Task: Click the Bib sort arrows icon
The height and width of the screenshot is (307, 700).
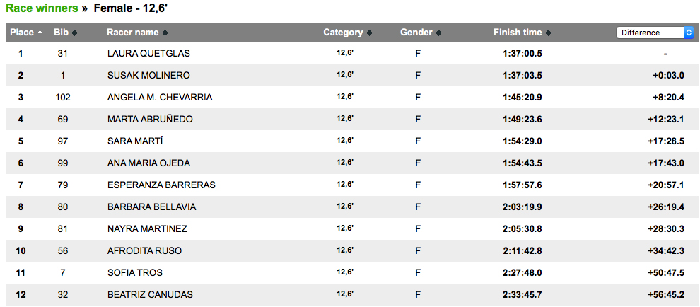Action: coord(74,33)
